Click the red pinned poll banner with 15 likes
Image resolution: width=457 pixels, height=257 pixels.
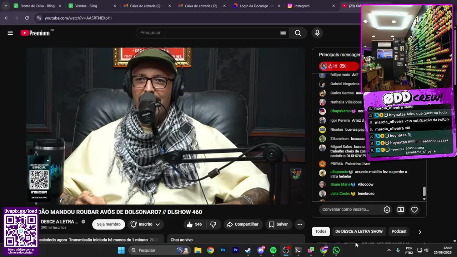coord(338,66)
